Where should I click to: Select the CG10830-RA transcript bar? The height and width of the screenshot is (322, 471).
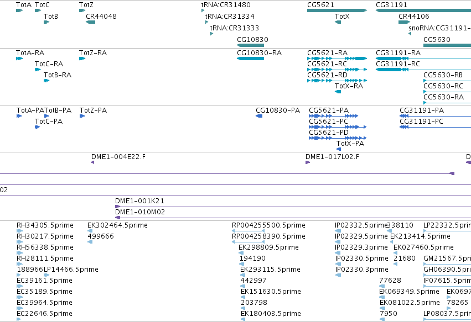(x=251, y=59)
